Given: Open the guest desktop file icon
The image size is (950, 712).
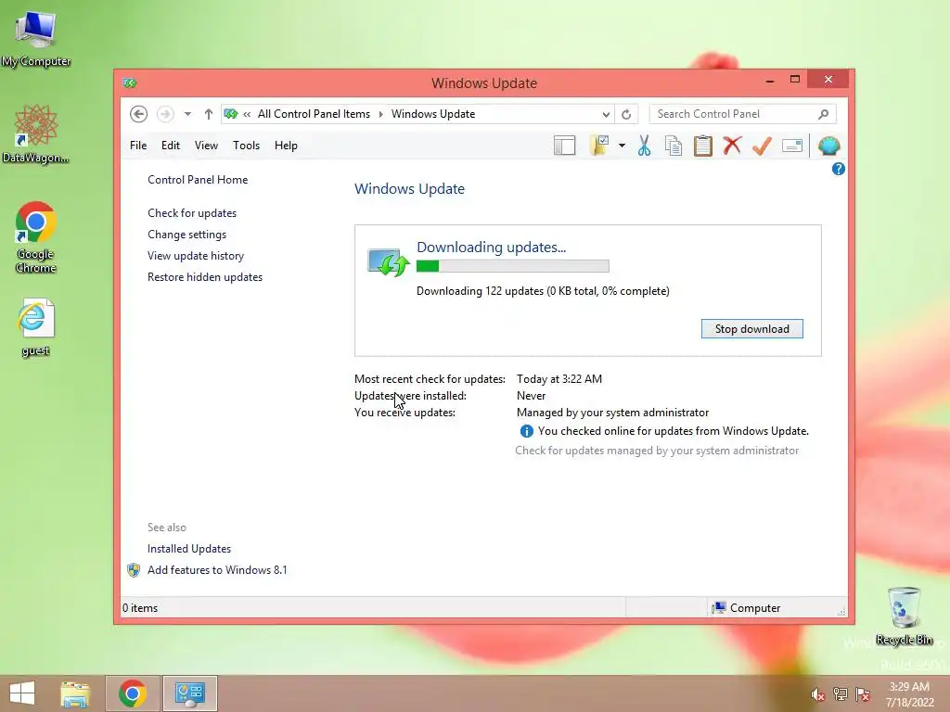Looking at the screenshot, I should [36, 327].
